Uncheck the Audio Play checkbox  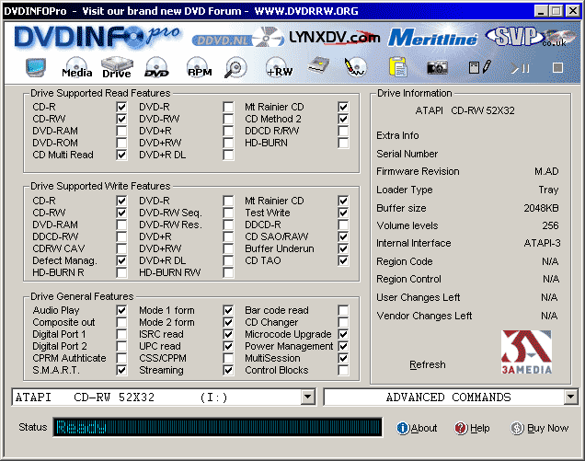121,311
